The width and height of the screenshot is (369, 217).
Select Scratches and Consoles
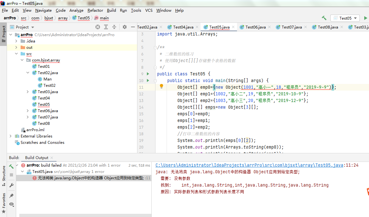click(43, 142)
